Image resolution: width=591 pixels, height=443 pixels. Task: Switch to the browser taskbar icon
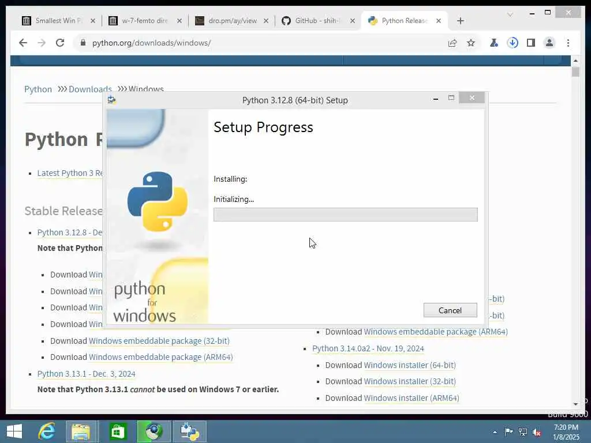(x=153, y=431)
